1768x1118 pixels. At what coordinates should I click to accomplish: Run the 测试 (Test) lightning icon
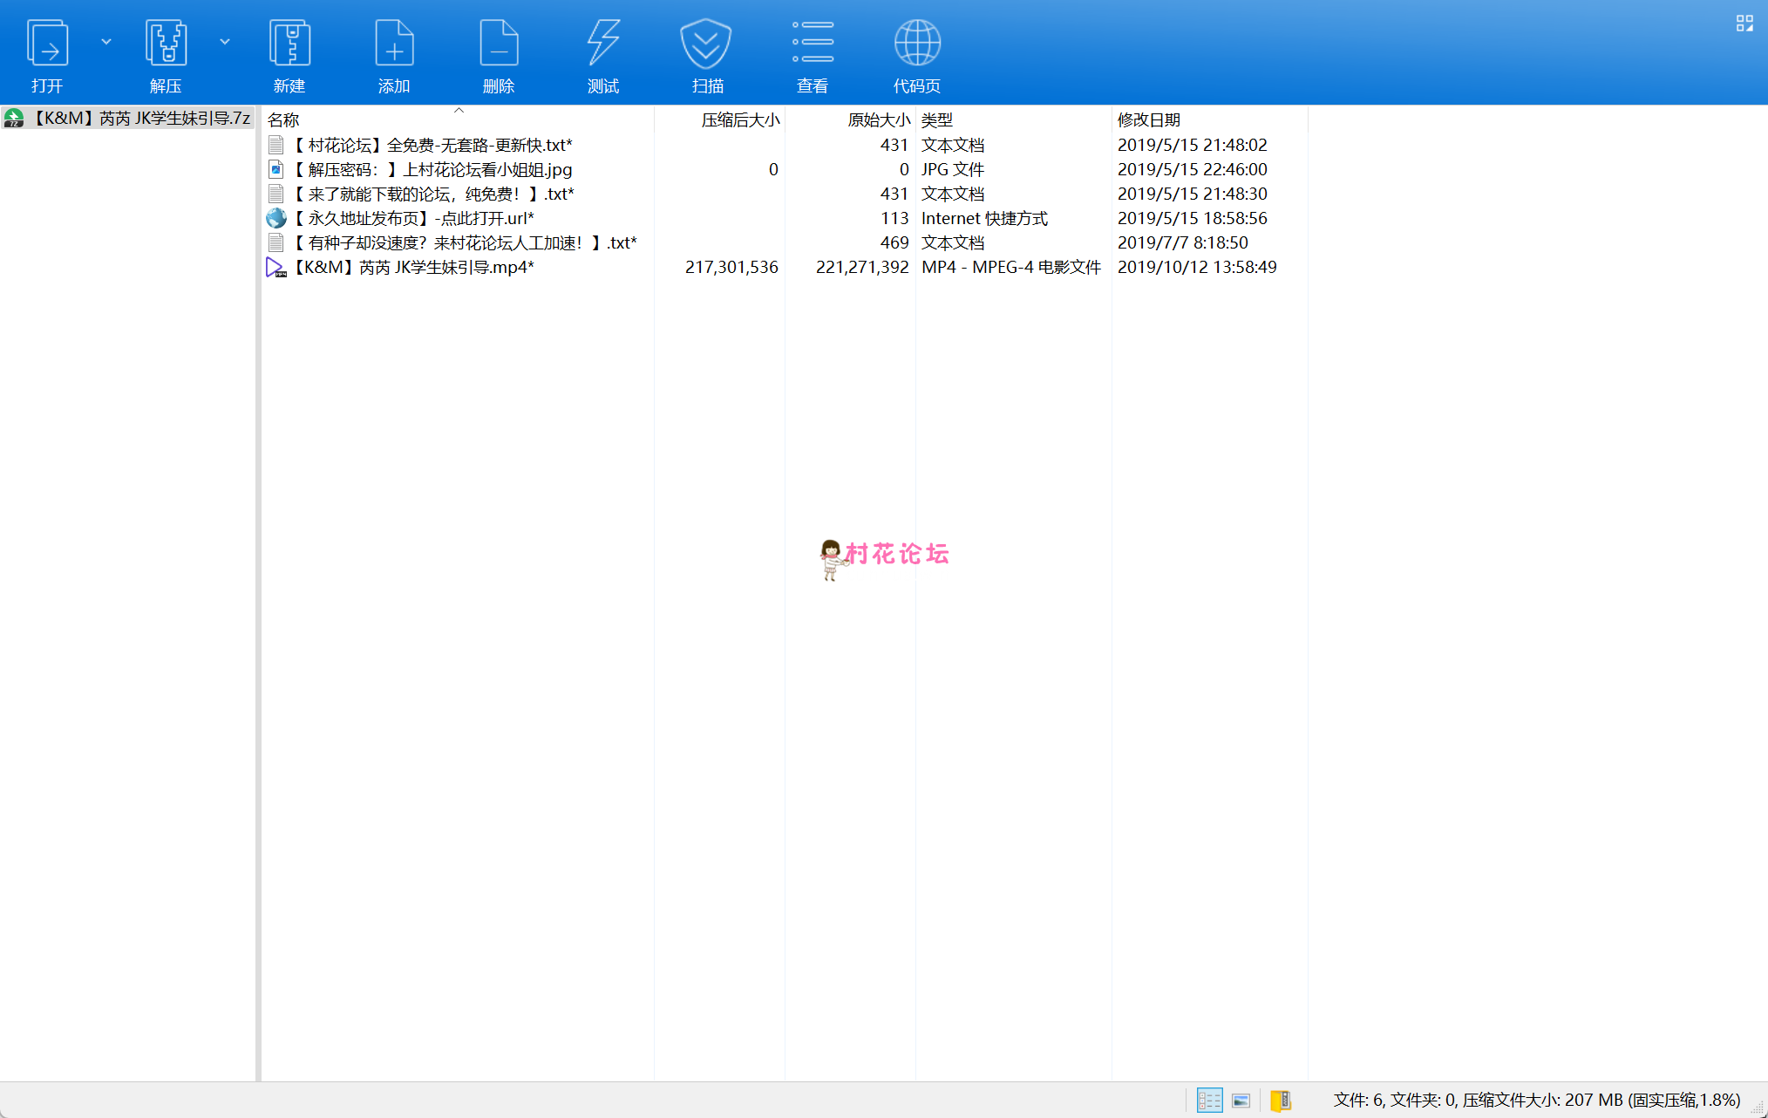tap(603, 44)
